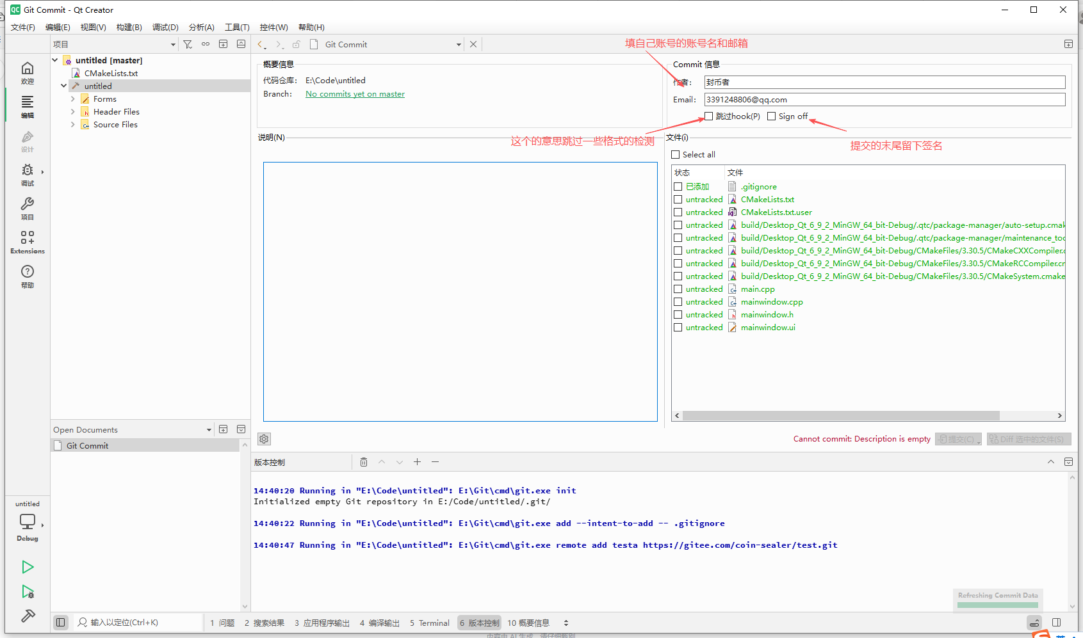Expand the Forms folder

click(72, 99)
